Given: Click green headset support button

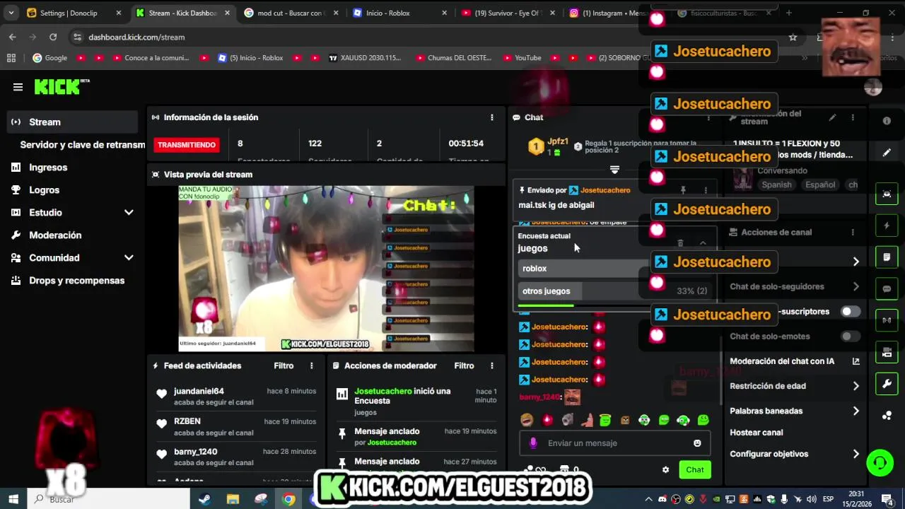Looking at the screenshot, I should point(880,463).
